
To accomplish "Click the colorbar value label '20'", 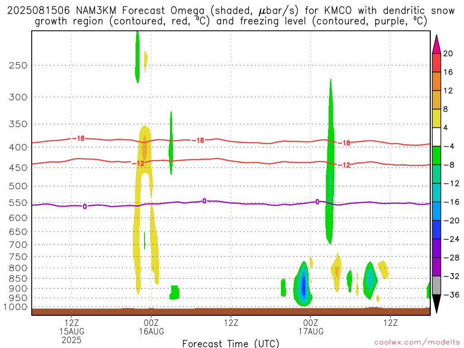I will pyautogui.click(x=448, y=53).
